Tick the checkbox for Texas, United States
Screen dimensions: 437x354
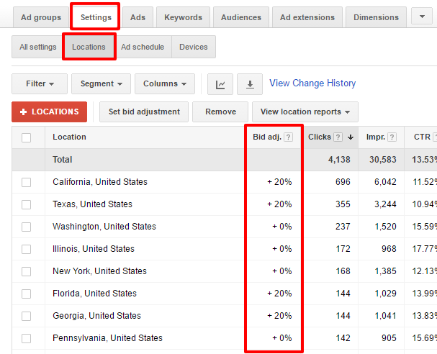tap(27, 205)
